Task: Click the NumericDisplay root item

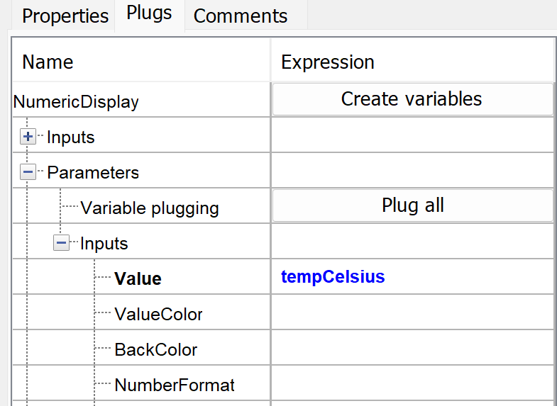Action: click(x=77, y=102)
